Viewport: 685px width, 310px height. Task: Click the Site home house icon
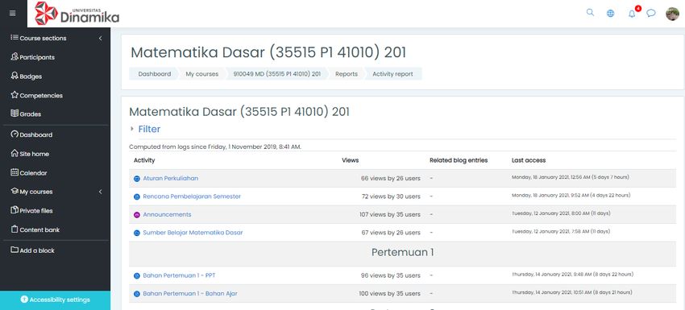(x=15, y=153)
